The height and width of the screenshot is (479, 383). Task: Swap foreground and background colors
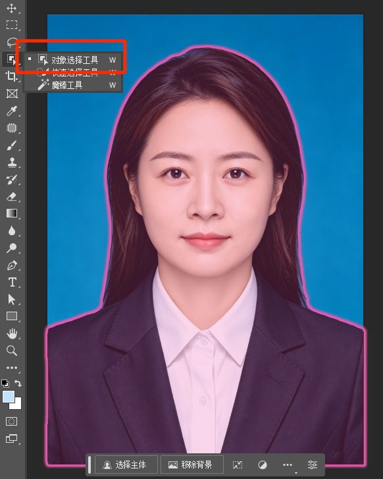click(18, 383)
